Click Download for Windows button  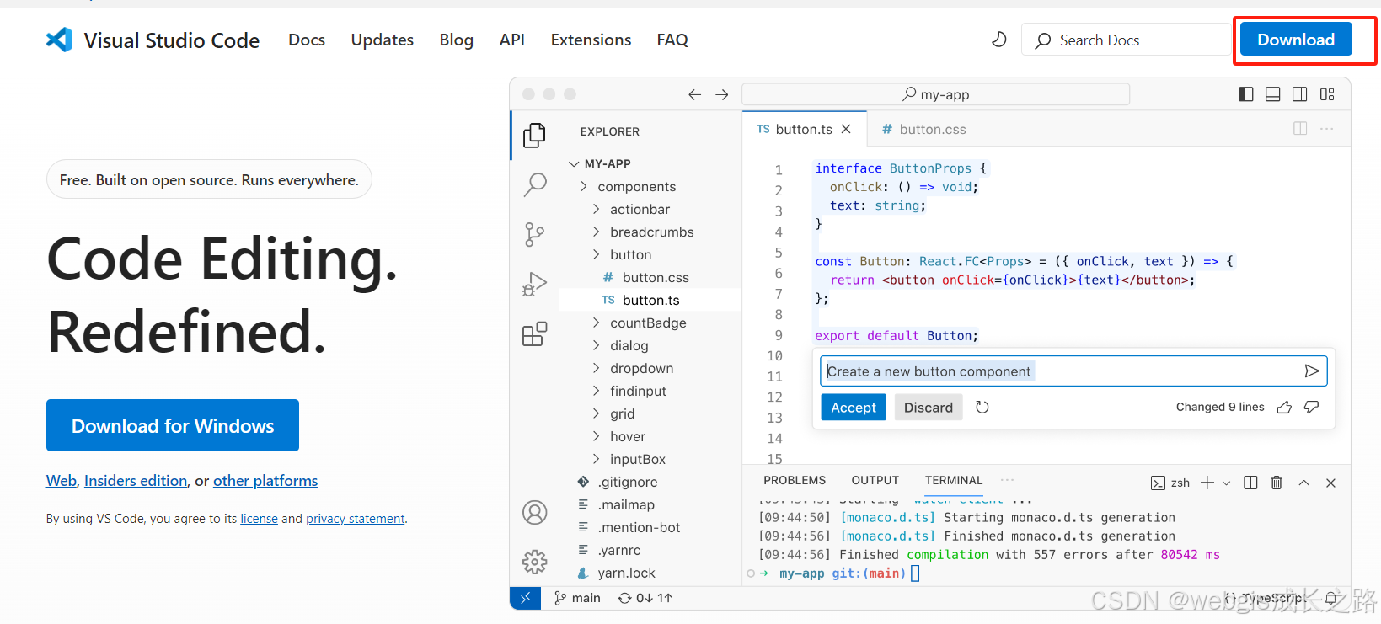click(173, 425)
